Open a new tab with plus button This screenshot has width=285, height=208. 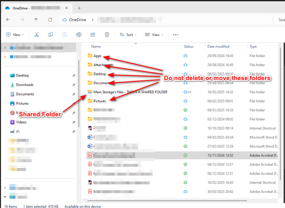[79, 8]
